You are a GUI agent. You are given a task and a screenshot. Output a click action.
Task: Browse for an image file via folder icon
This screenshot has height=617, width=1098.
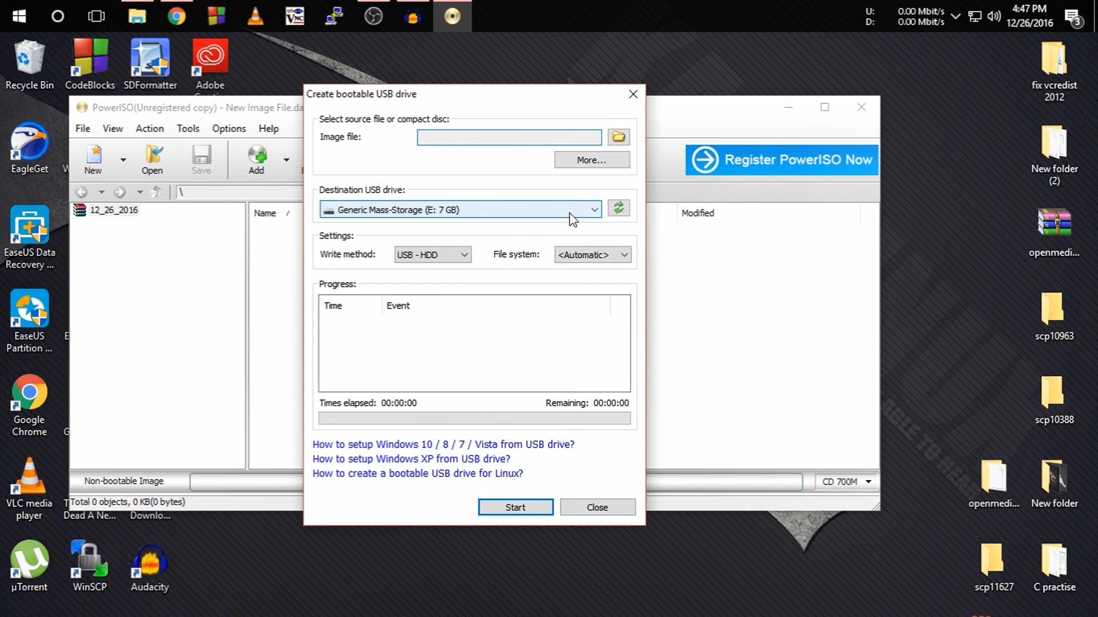click(618, 137)
